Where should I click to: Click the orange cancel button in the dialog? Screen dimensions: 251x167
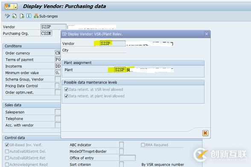[x=205, y=133]
